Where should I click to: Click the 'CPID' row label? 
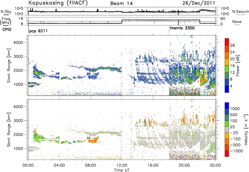[7, 29]
